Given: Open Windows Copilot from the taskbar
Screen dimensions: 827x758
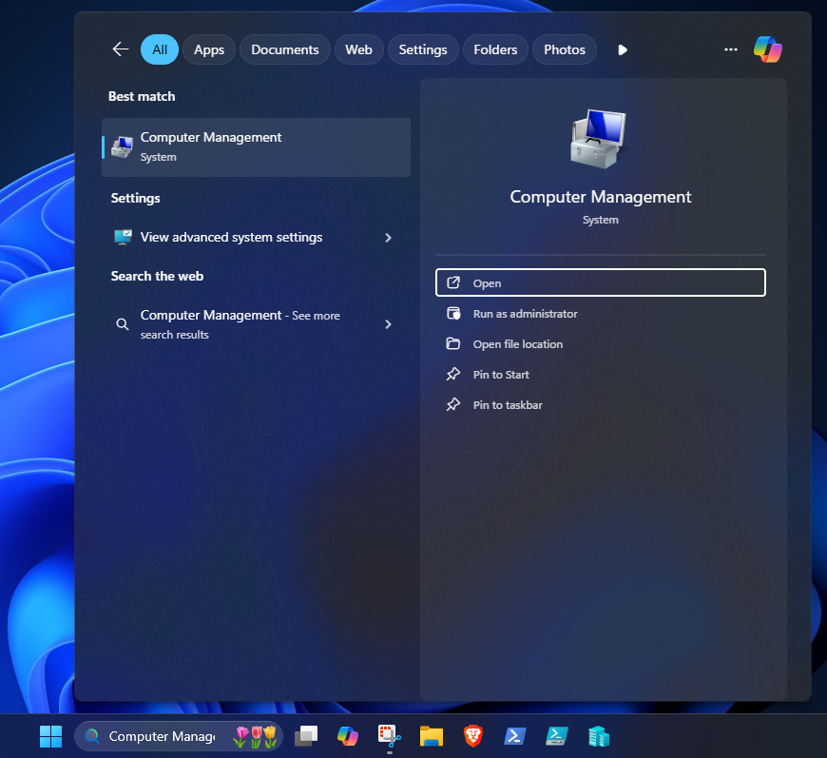Looking at the screenshot, I should pyautogui.click(x=347, y=735).
